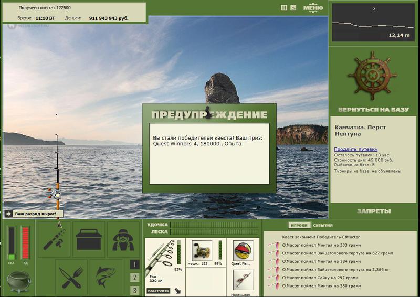This screenshot has width=420, height=297.
Task: Click the S icon near МЕНЮ
Action: (293, 8)
